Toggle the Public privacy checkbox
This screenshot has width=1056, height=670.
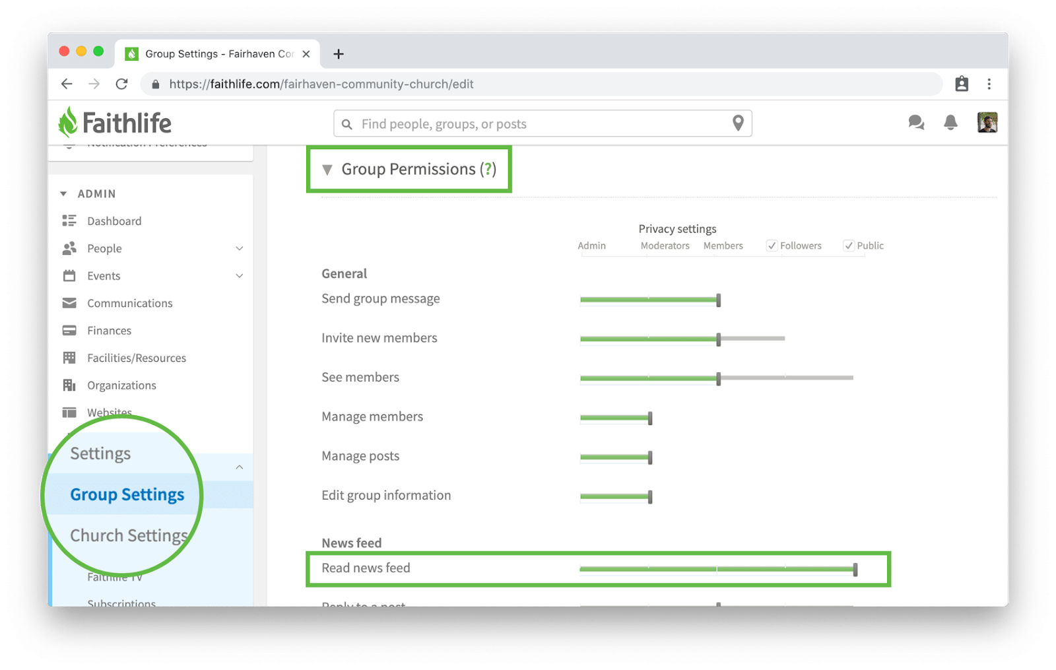849,246
